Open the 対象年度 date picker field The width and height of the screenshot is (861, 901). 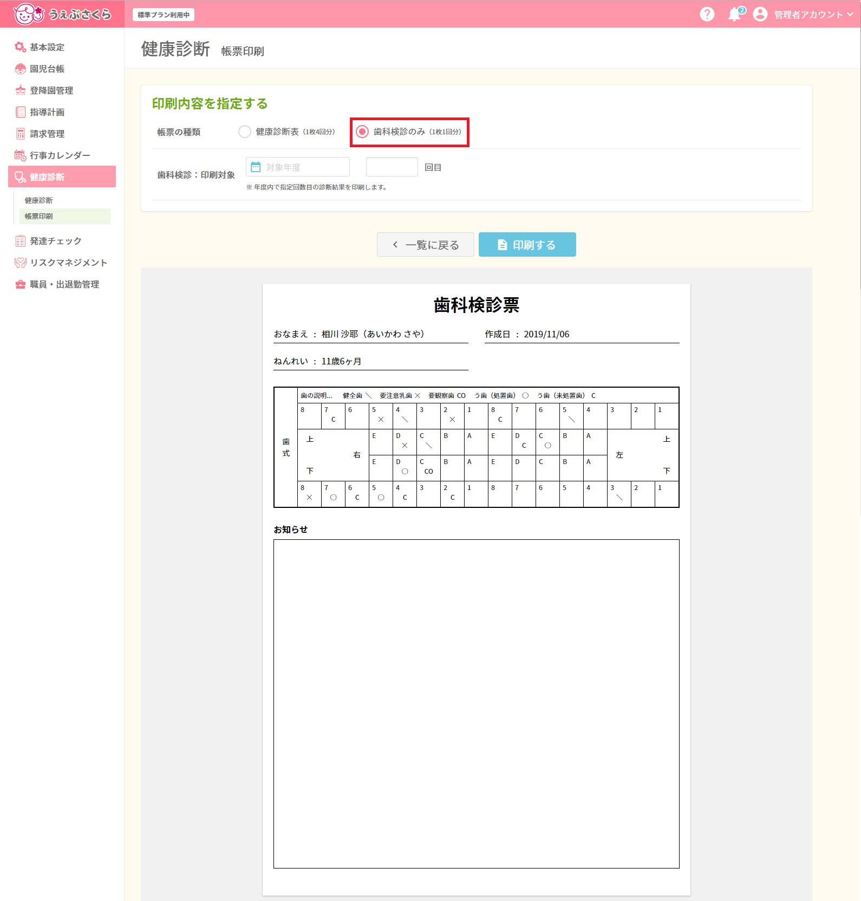(x=298, y=167)
